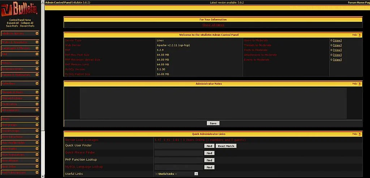Click the Quick User Finder input field

point(178,146)
